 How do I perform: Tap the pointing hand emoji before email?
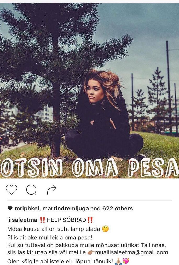(91, 252)
